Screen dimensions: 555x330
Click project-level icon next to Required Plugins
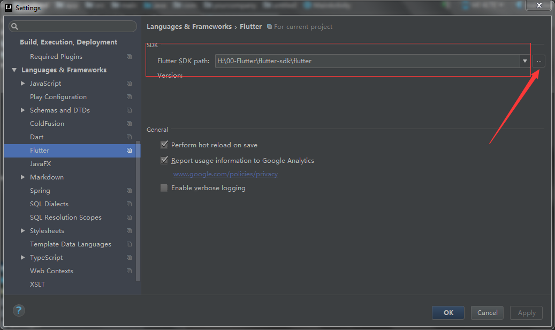click(x=129, y=57)
